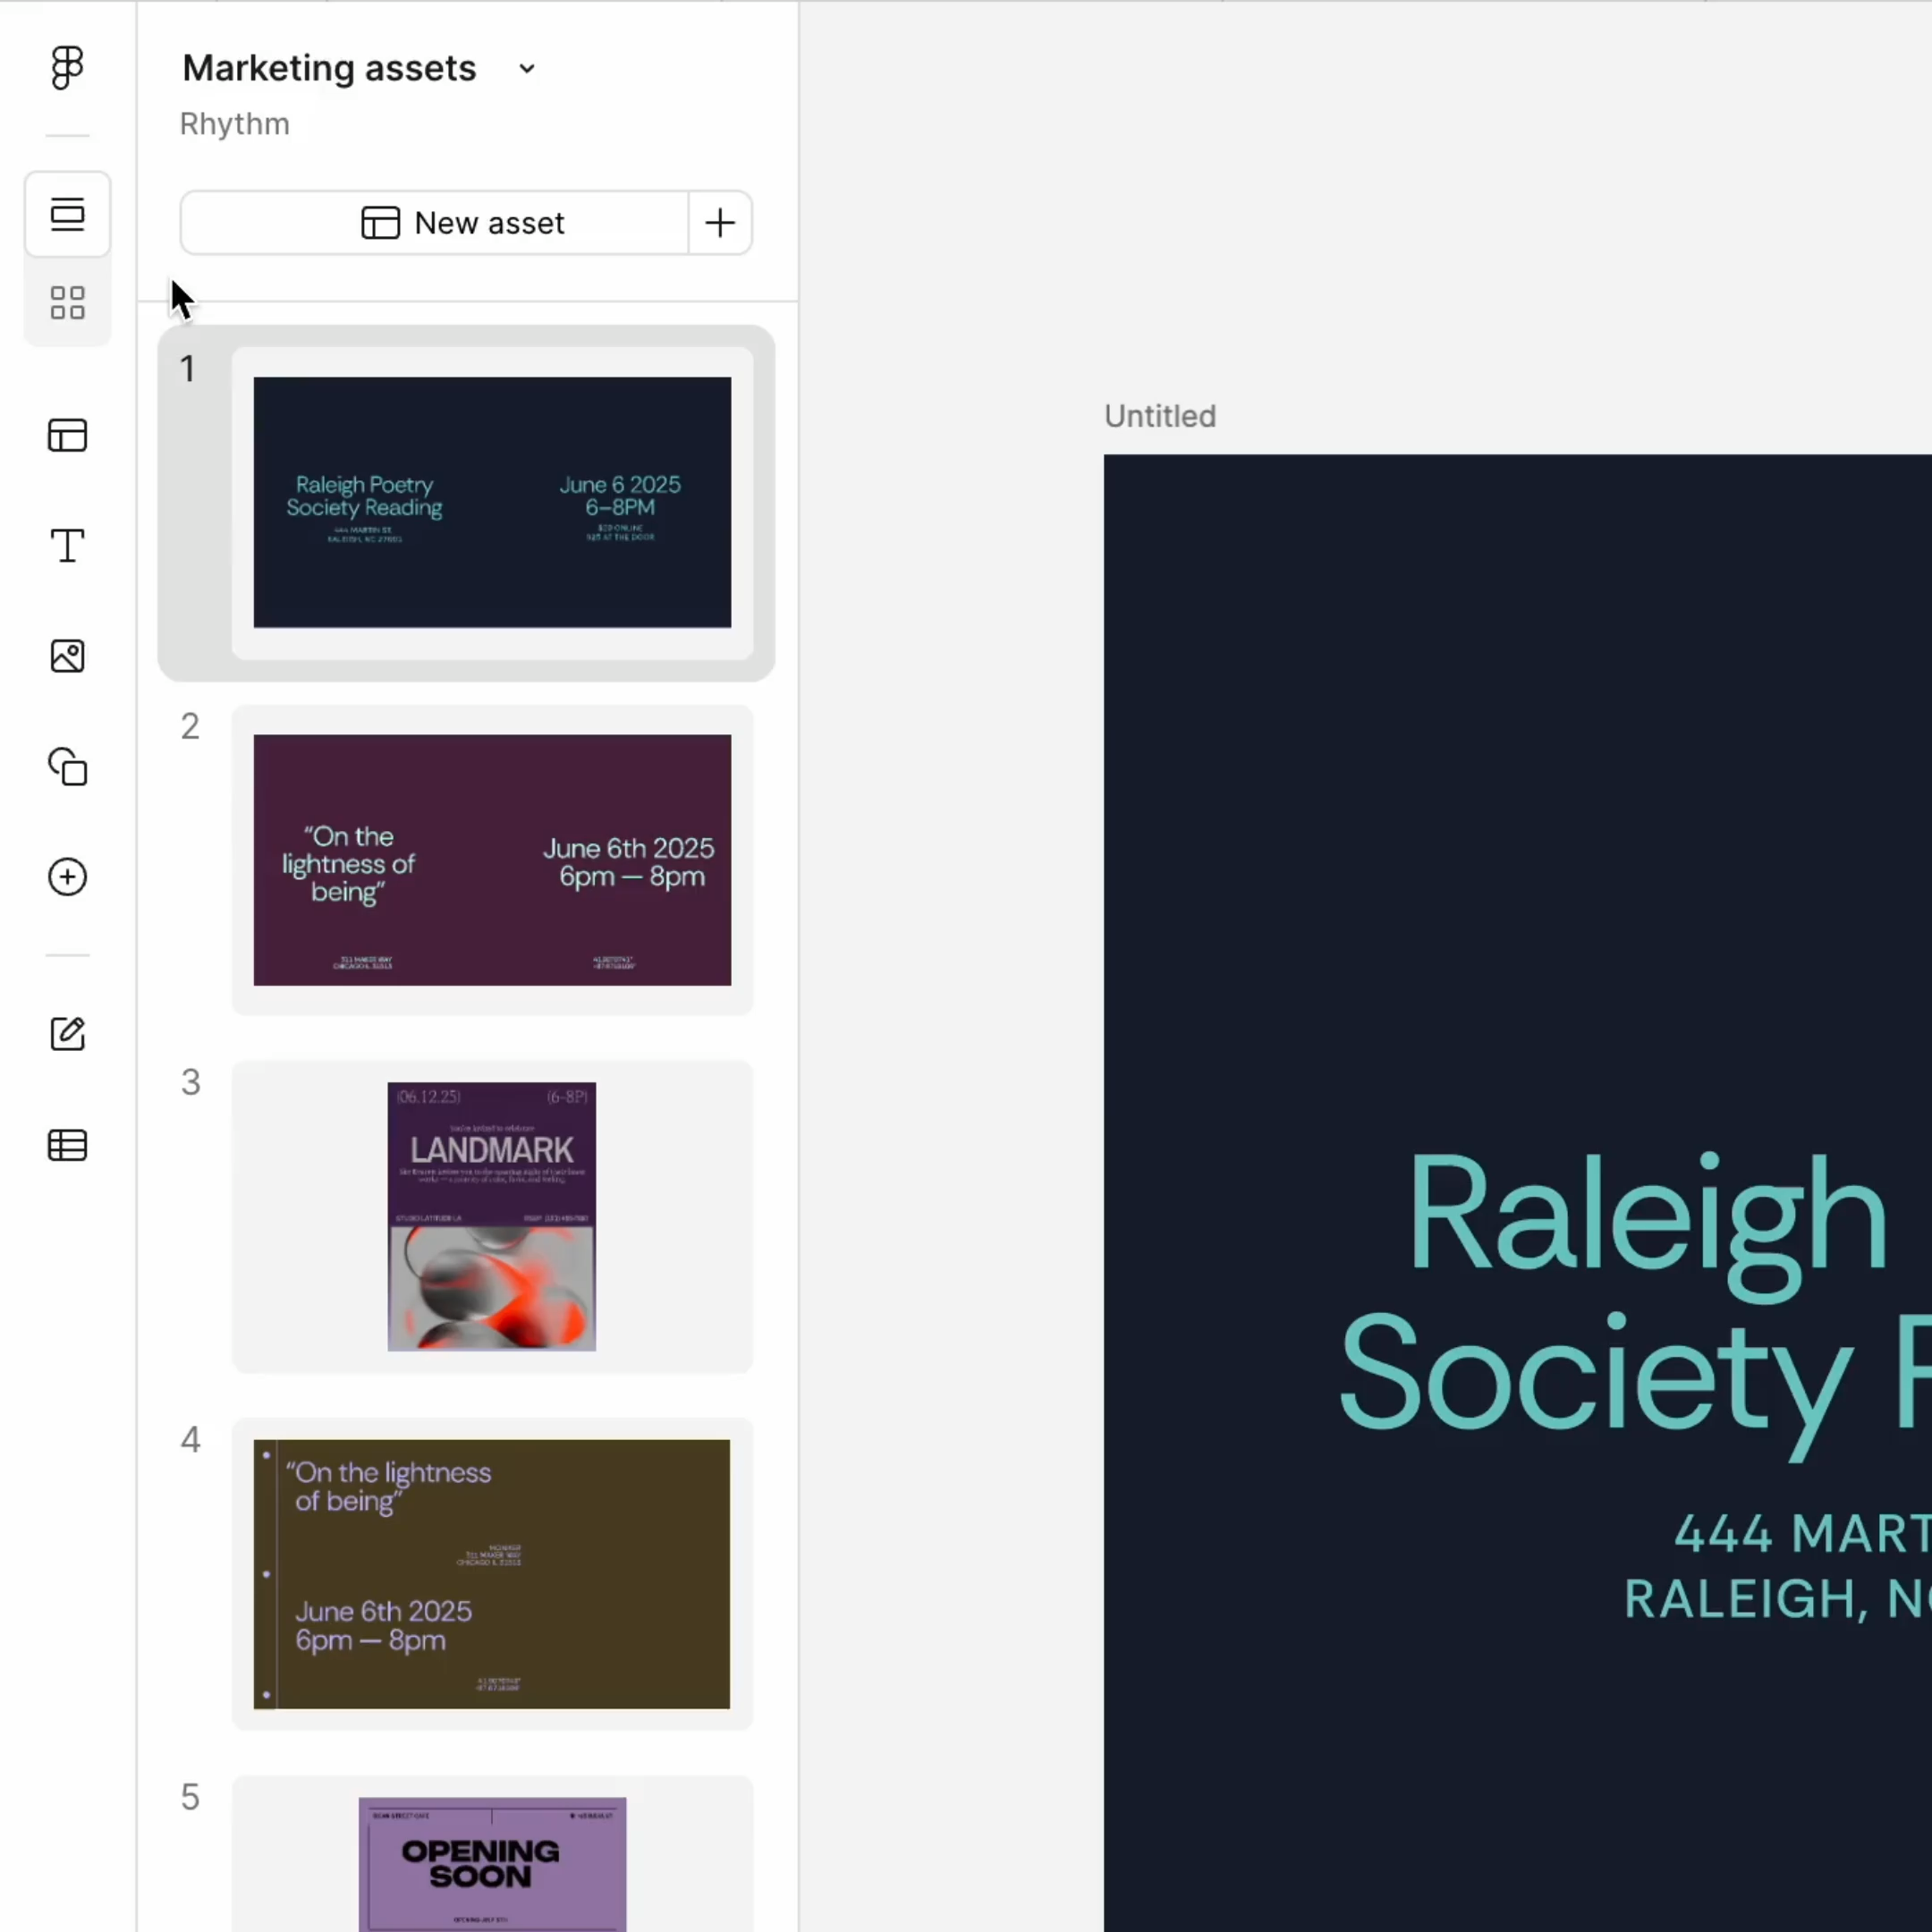Select the Shapes tool

pos(67,767)
